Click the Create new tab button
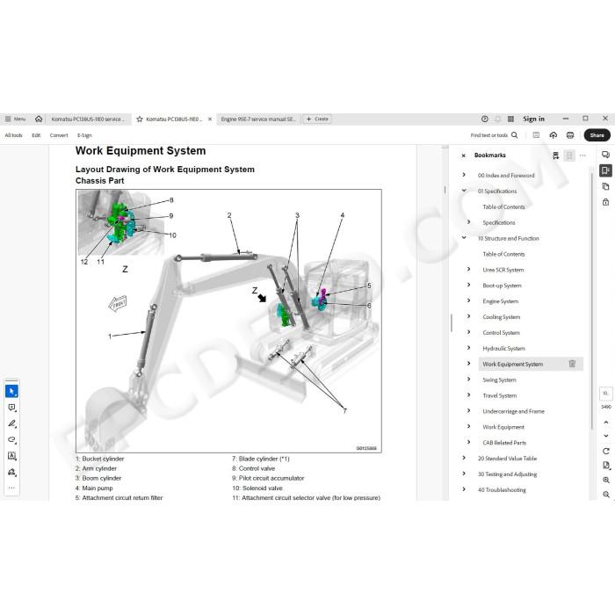 tap(317, 119)
